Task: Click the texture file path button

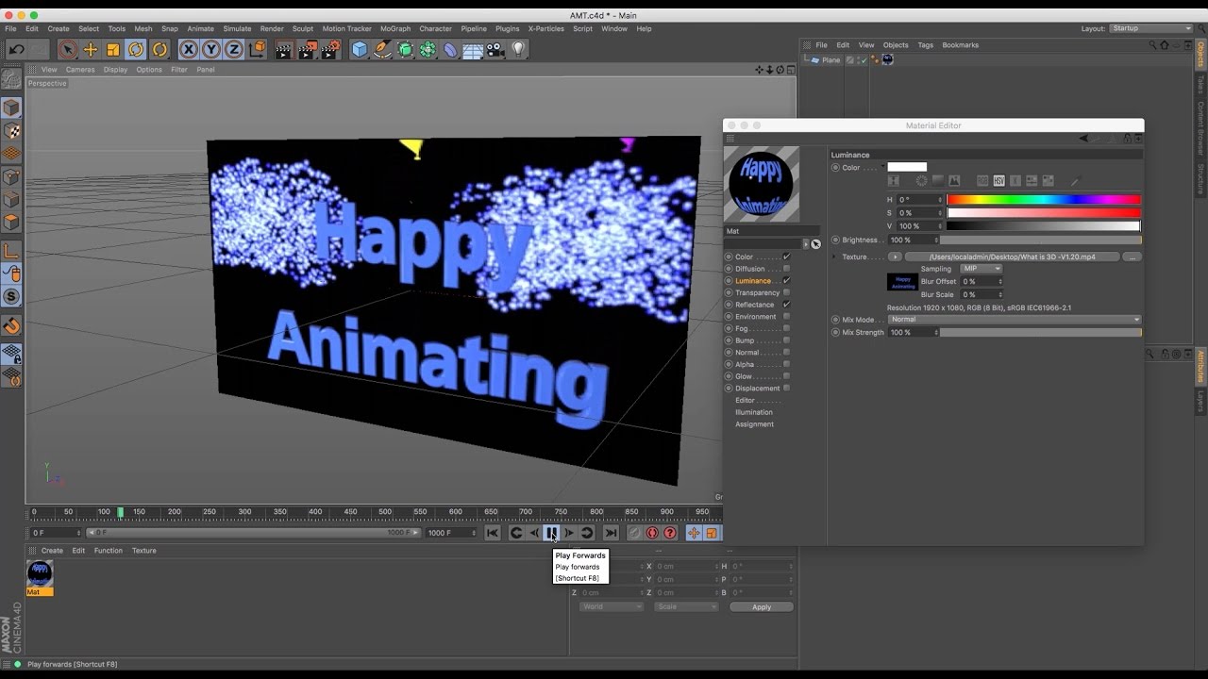Action: click(1013, 257)
